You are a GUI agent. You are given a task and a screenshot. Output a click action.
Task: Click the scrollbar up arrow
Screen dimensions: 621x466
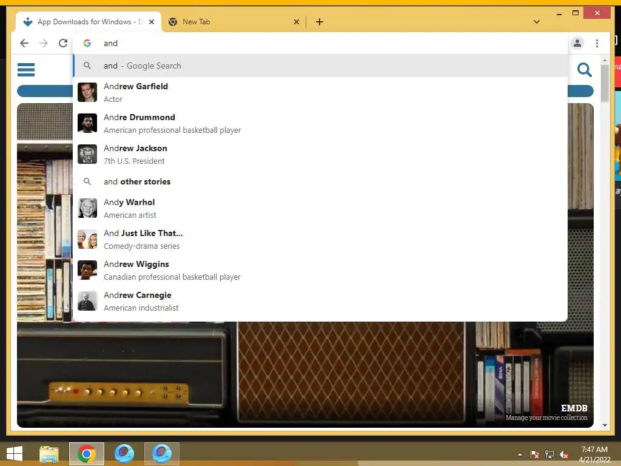tap(605, 60)
